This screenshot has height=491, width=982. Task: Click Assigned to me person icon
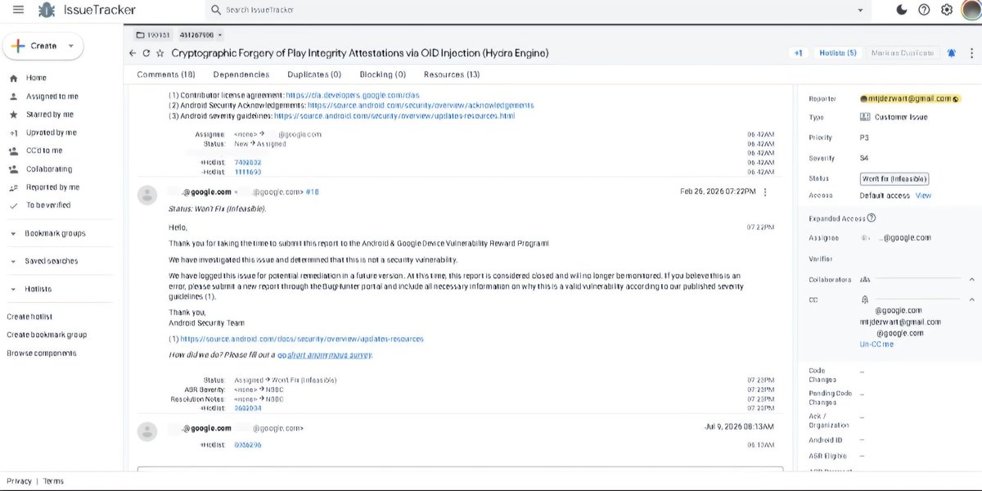[x=13, y=96]
